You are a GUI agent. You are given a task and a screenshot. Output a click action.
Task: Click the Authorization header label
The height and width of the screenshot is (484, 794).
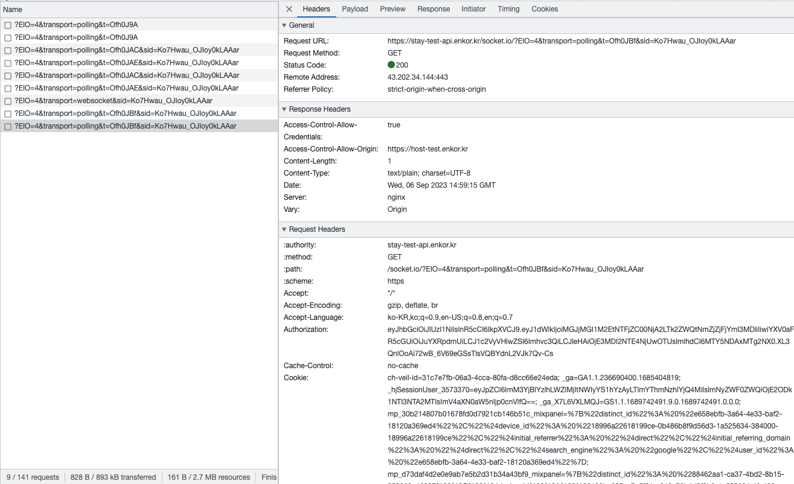pyautogui.click(x=306, y=330)
